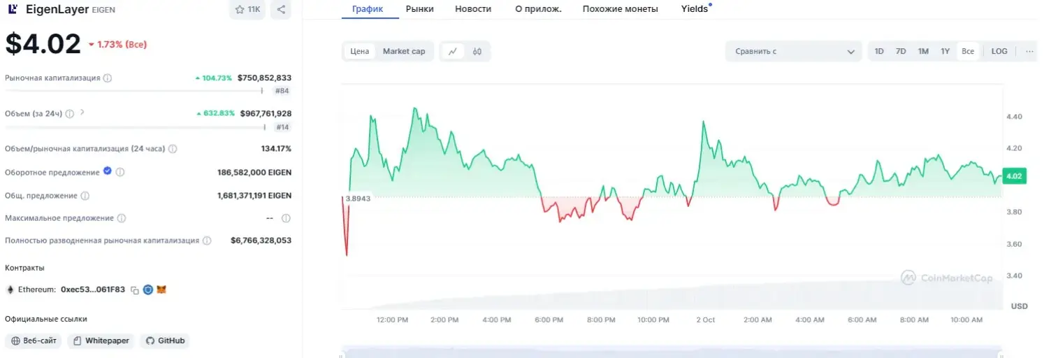The width and height of the screenshot is (1058, 358).
Task: Click the market cap rank progress bar
Action: click(134, 91)
